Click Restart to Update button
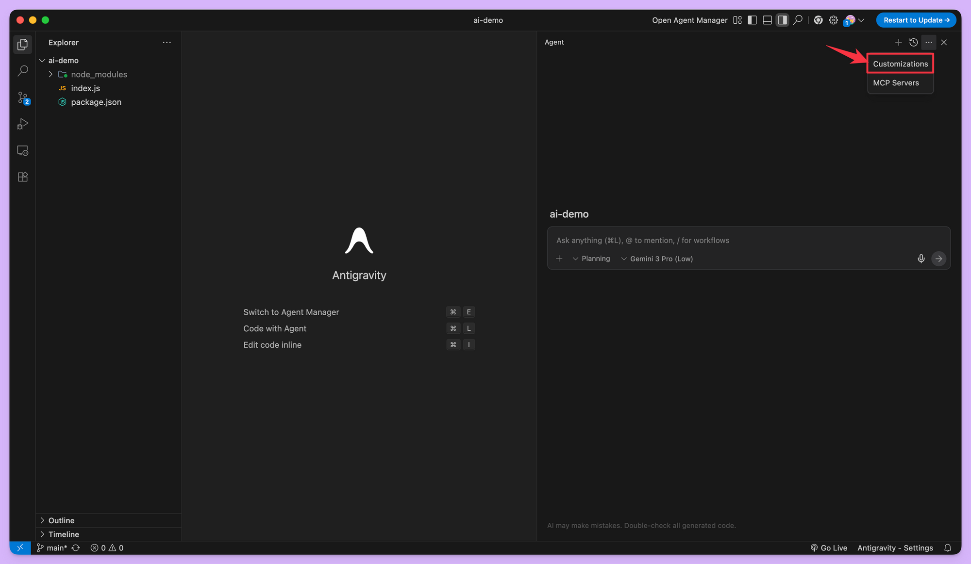Screen dimensions: 971x564 coord(916,20)
